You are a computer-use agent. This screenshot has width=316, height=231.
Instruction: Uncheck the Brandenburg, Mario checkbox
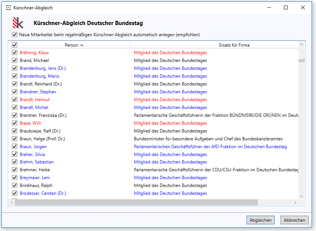coord(15,76)
